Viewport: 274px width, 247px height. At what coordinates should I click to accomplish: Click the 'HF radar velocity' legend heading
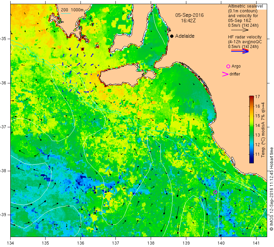pos(245,37)
